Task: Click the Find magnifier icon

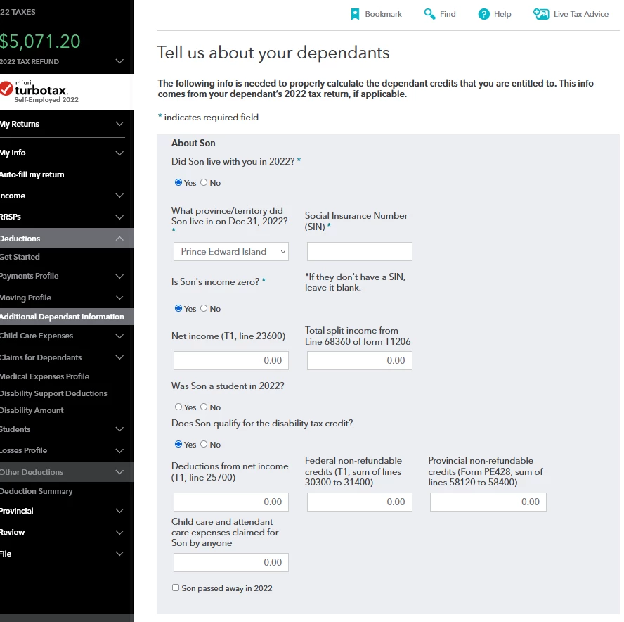Action: point(429,14)
